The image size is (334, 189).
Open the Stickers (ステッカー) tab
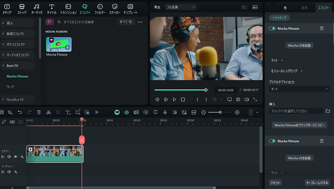115,9
